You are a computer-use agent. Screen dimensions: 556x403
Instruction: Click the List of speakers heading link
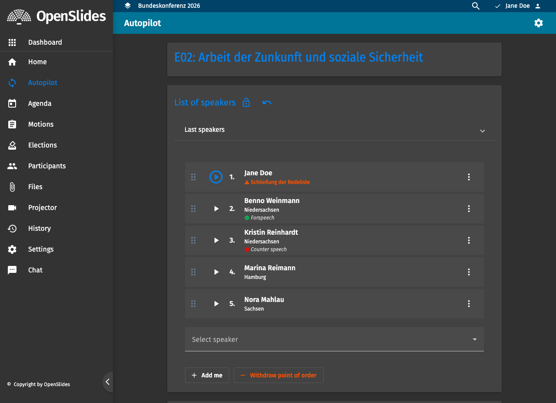[205, 102]
